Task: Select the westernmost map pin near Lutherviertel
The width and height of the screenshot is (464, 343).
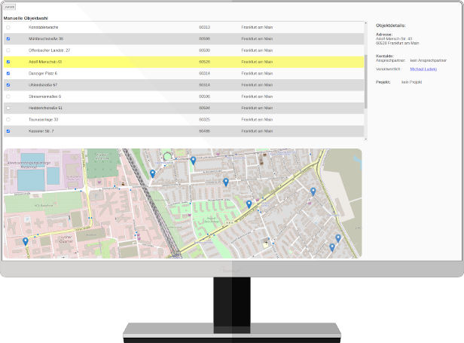Action: click(x=26, y=241)
